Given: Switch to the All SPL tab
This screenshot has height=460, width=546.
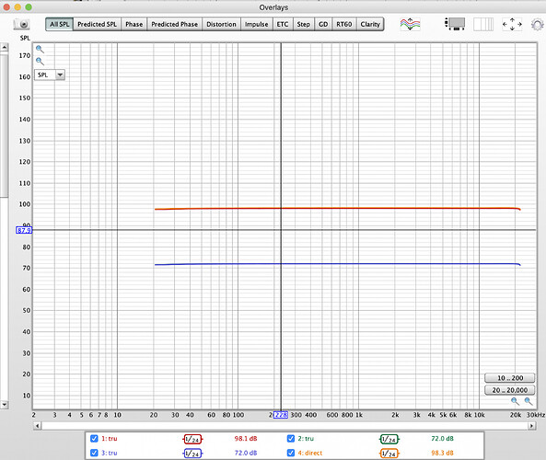Looking at the screenshot, I should pos(59,24).
